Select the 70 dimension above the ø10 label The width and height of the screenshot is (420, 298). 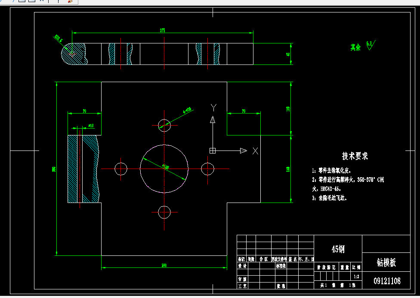point(84,111)
